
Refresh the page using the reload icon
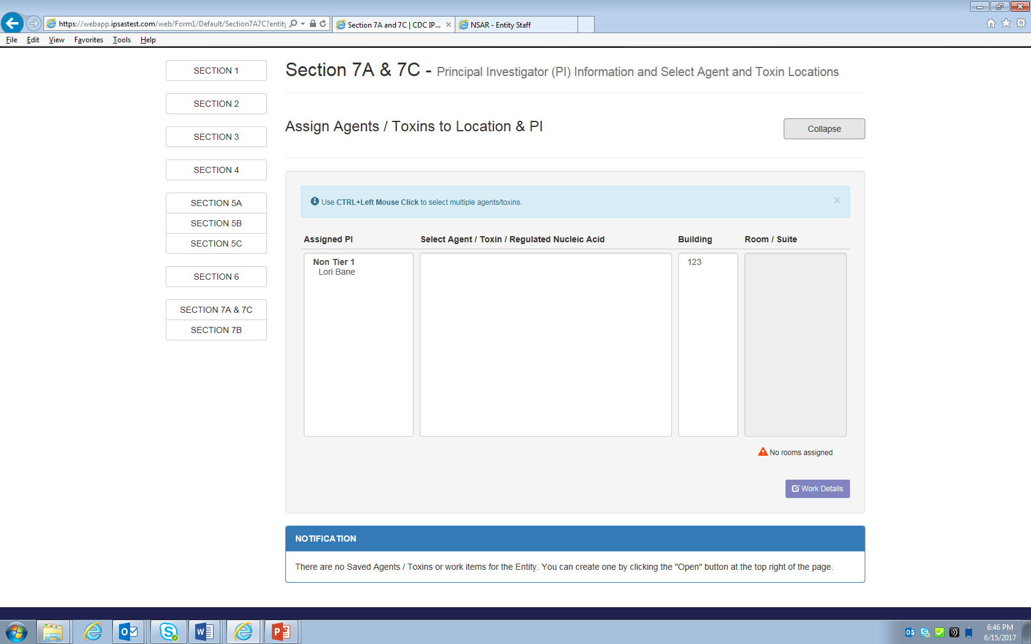pyautogui.click(x=323, y=24)
